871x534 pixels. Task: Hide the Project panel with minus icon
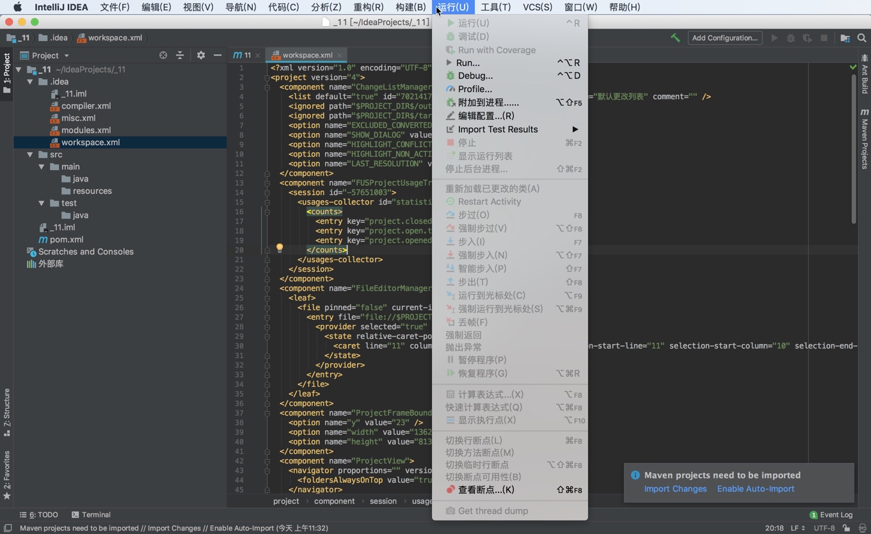pos(218,56)
